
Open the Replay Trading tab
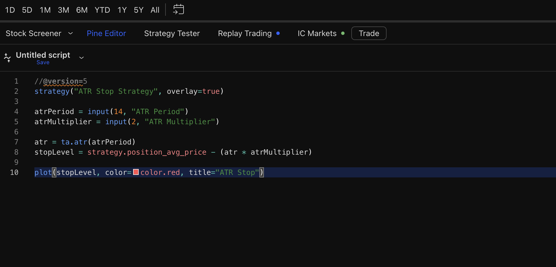point(245,33)
